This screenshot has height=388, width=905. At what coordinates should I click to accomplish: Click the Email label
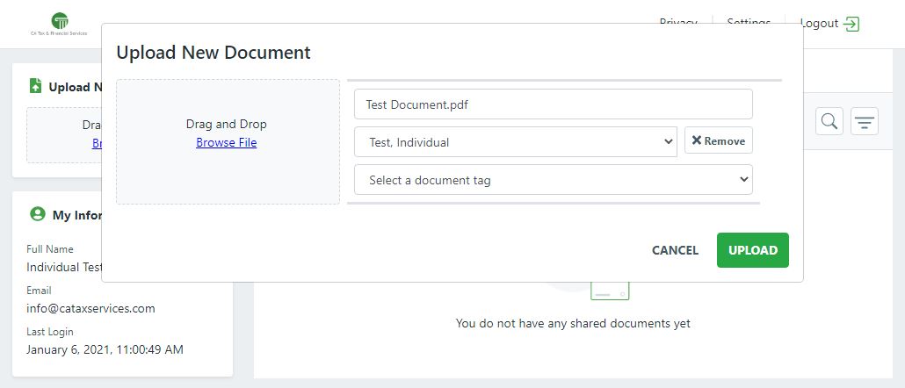click(39, 290)
